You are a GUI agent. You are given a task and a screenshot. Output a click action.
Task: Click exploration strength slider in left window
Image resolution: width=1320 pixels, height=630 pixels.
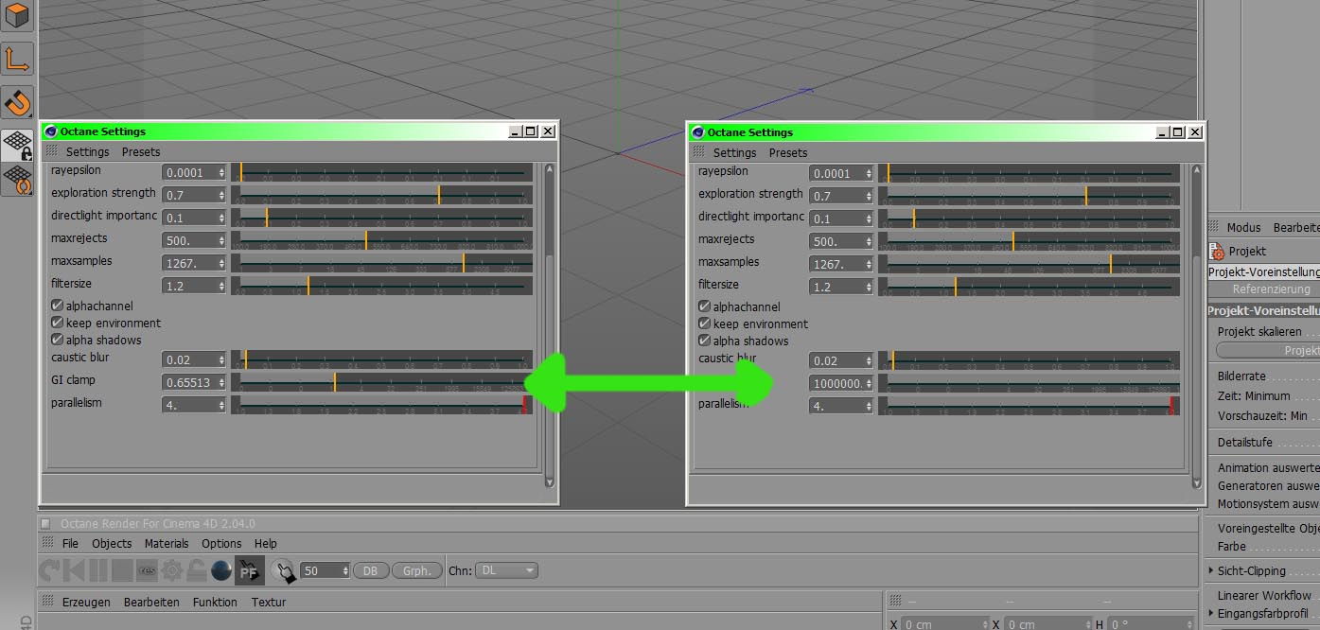coord(381,195)
